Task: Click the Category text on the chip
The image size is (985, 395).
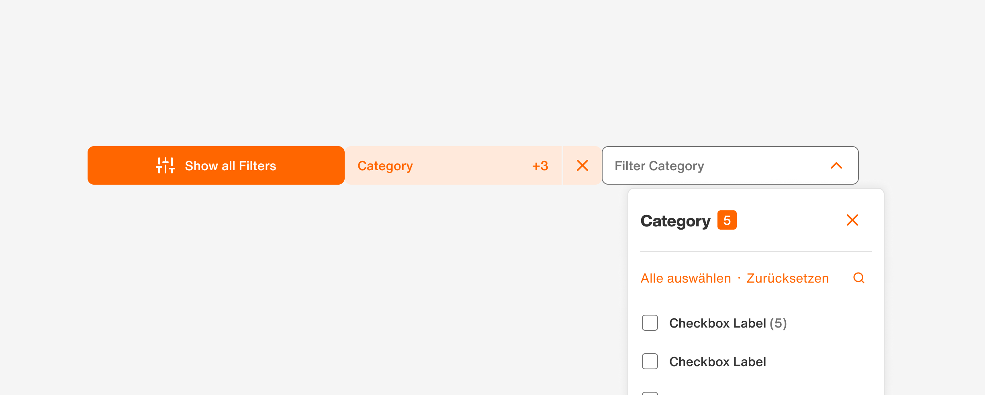Action: tap(385, 166)
